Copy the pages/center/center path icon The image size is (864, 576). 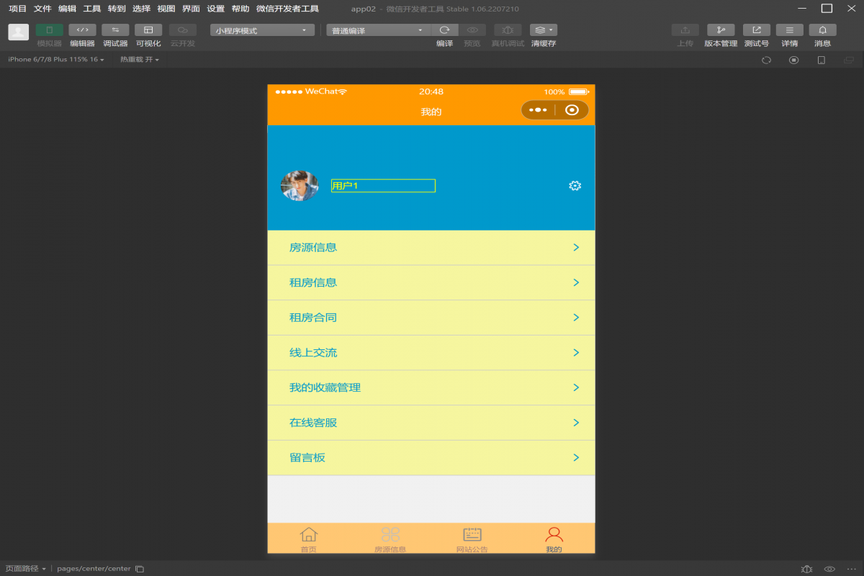140,569
